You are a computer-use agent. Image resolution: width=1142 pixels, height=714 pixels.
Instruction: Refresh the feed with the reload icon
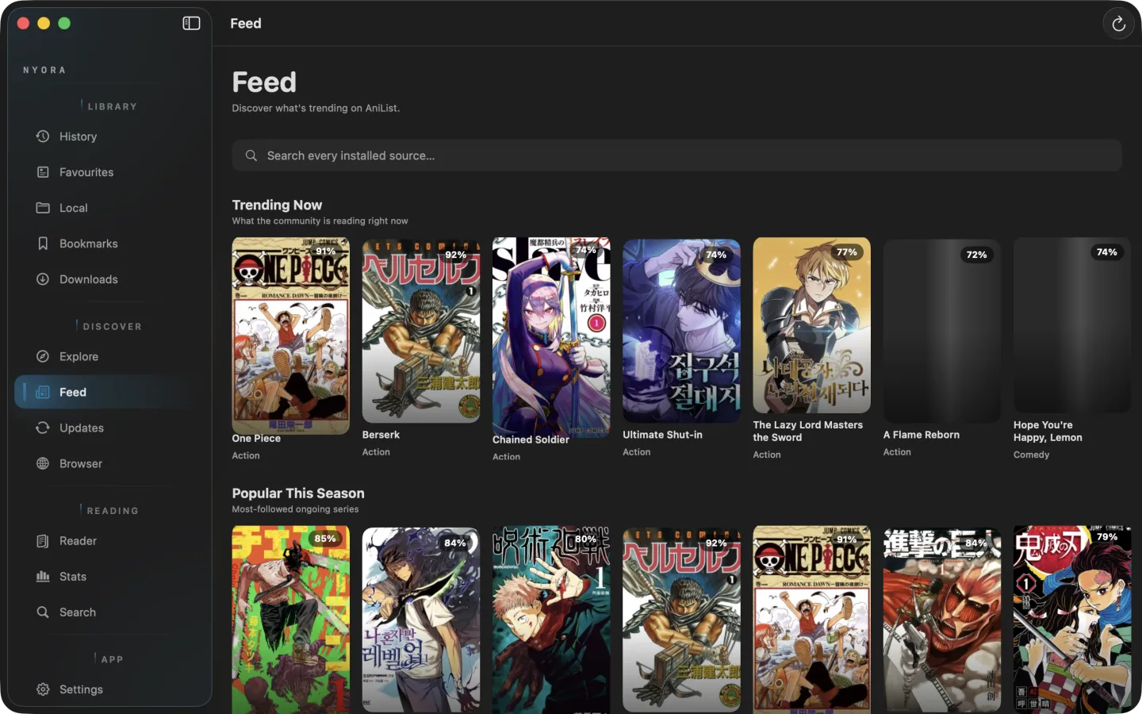1118,24
